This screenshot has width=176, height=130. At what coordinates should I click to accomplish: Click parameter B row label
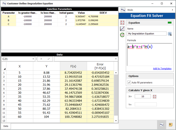9,20
